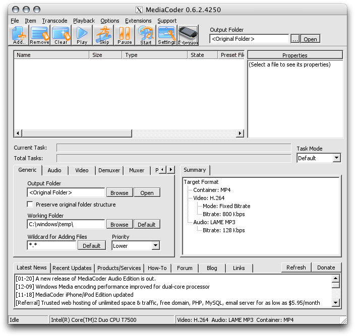Open the Links tab
This screenshot has width=355, height=336.
(x=239, y=268)
